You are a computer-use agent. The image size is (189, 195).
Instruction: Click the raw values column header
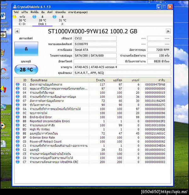[x=154, y=80]
